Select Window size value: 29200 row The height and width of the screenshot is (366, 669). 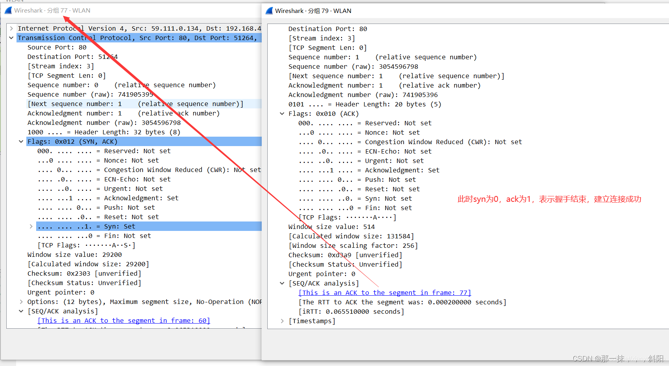click(75, 254)
